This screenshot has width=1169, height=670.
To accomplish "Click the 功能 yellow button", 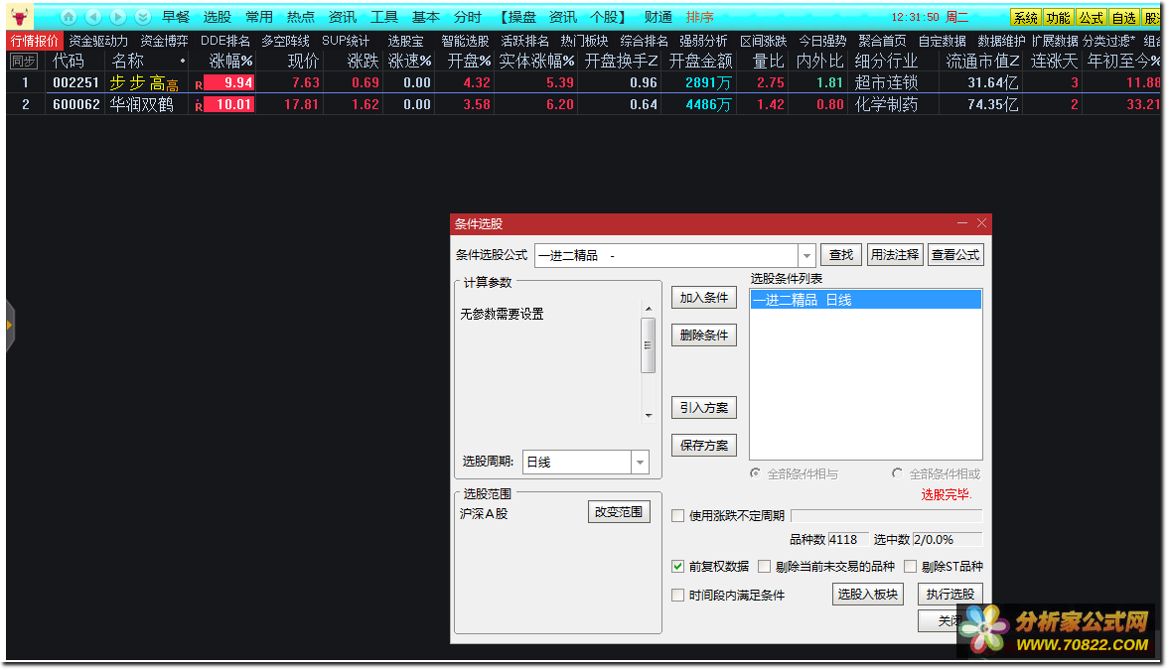I will pyautogui.click(x=1058, y=18).
